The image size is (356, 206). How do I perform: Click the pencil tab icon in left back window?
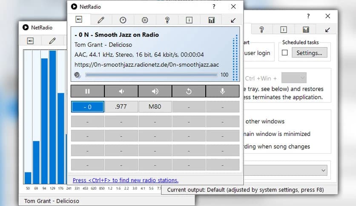(x=52, y=41)
